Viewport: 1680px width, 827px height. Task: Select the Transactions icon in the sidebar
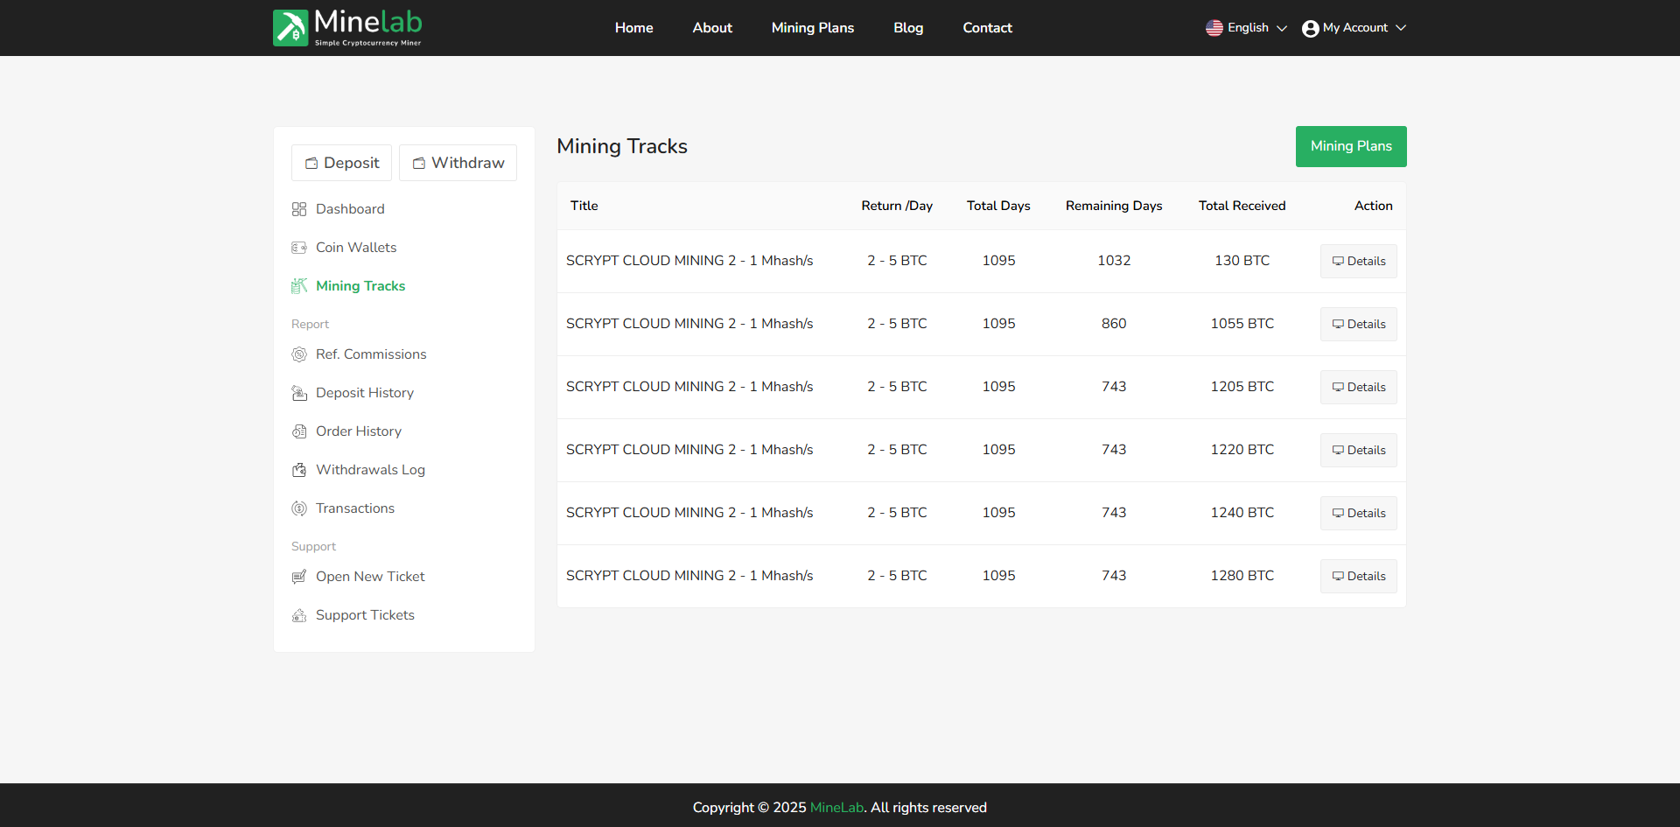[x=300, y=508]
